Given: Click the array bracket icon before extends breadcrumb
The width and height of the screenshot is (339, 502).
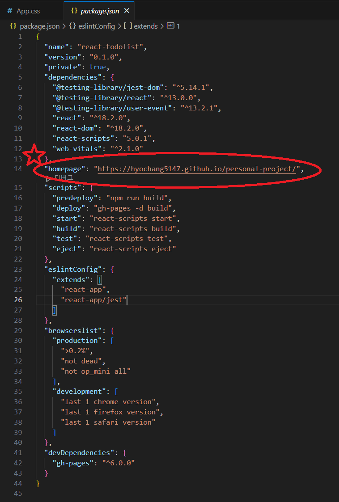Looking at the screenshot, I should [x=128, y=26].
